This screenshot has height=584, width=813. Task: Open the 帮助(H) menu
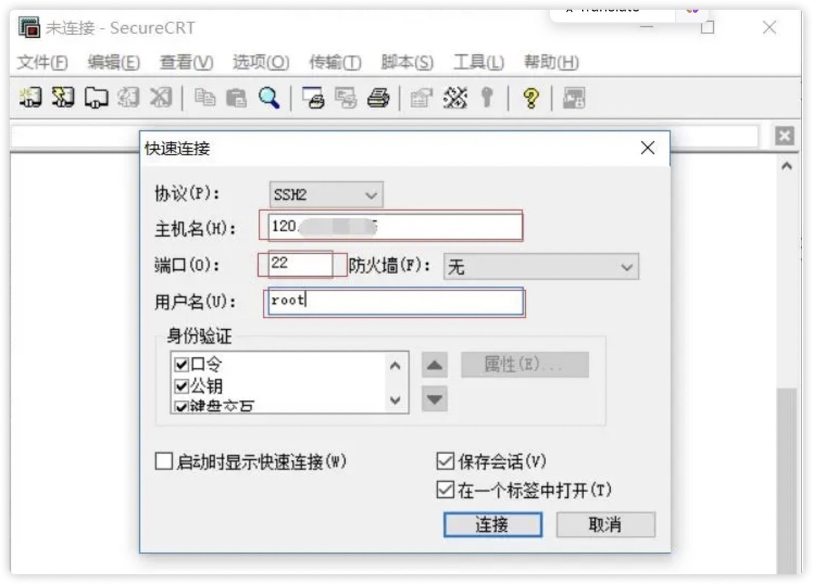[x=551, y=62]
